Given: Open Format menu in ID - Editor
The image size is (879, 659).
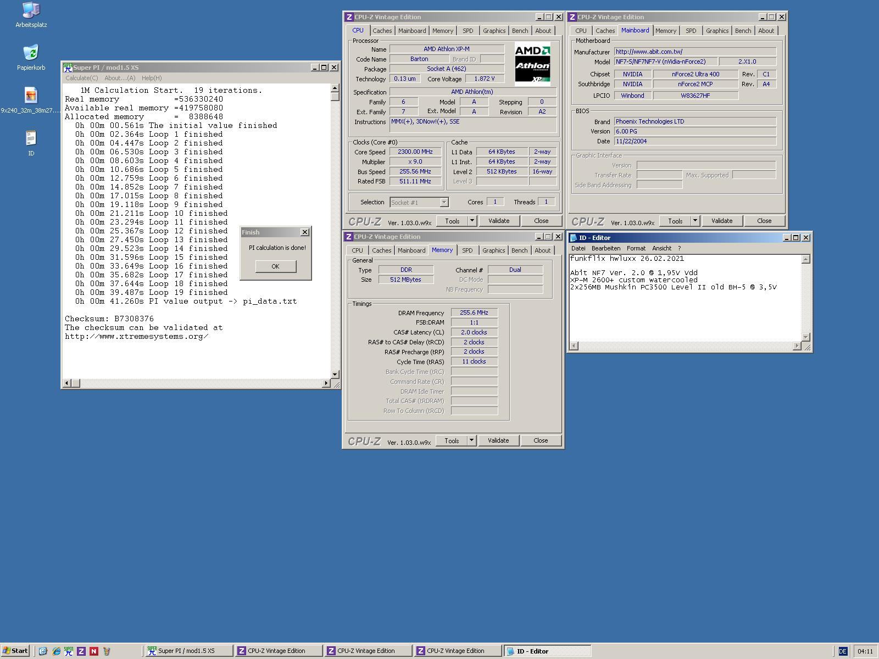Looking at the screenshot, I should tap(636, 248).
